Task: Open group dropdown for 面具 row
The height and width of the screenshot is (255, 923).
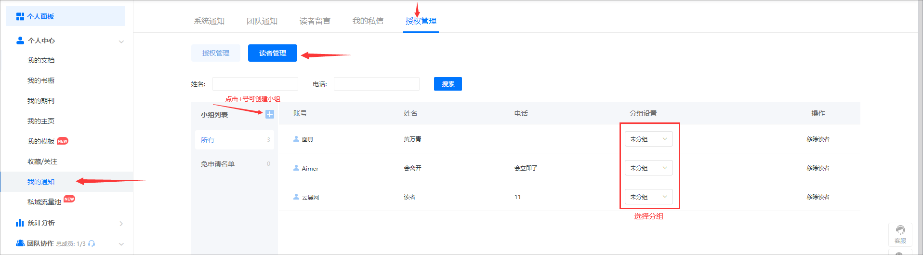Action: tap(648, 139)
